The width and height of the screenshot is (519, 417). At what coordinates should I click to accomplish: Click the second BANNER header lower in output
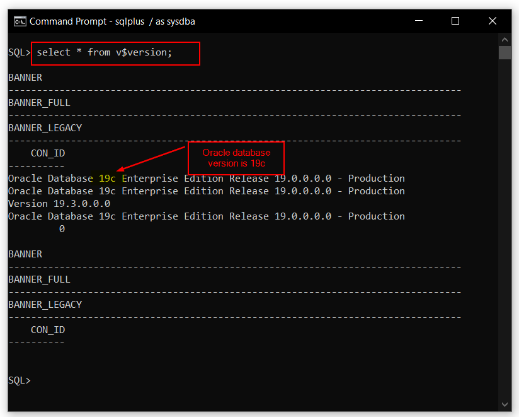pyautogui.click(x=25, y=254)
